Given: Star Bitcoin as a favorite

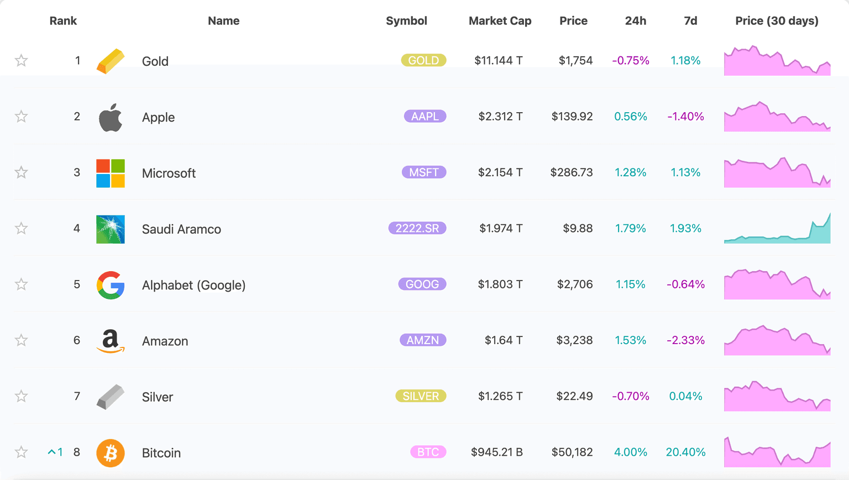Looking at the screenshot, I should pyautogui.click(x=21, y=452).
